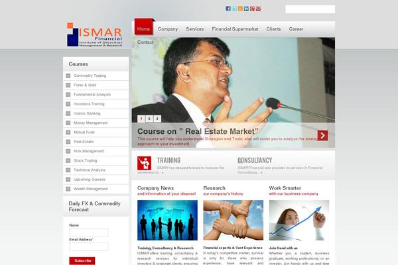The height and width of the screenshot is (265, 398).
Task: Click the Company News silhouettes thumbnail
Action: coord(168,220)
